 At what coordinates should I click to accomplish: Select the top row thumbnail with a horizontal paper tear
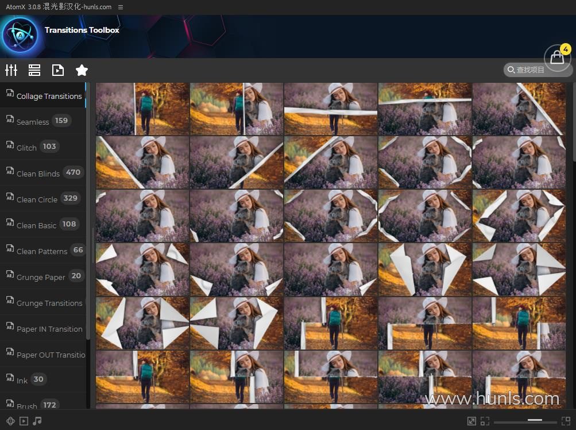click(x=331, y=109)
